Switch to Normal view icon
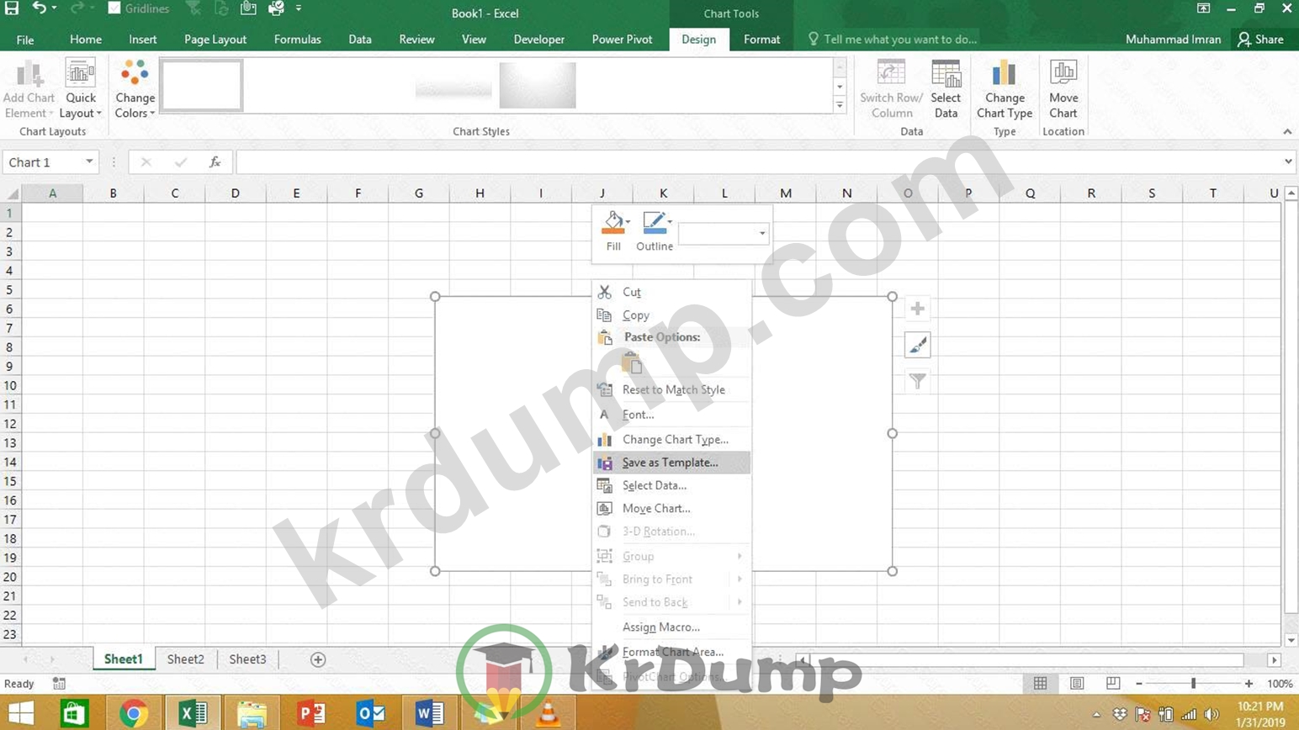Screen dimensions: 1299x730 [x=1041, y=684]
